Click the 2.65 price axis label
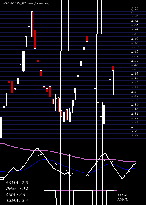Screen dimensions: 146x205 coord(135,52)
